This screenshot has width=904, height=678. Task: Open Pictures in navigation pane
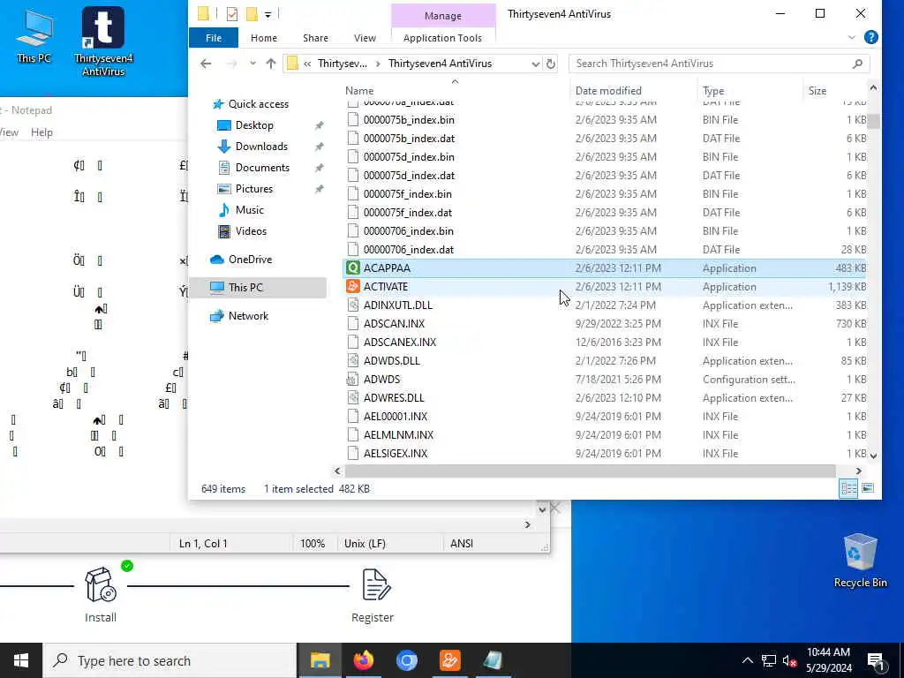(253, 189)
